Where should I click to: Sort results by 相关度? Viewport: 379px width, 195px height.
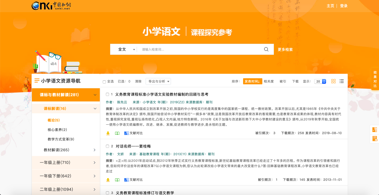269,81
